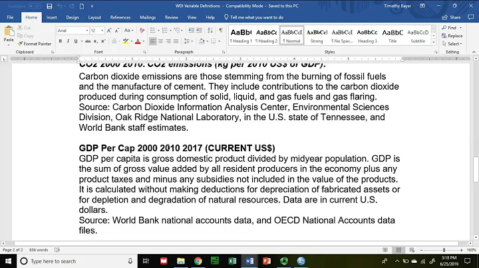Toggle subscript formatting
Screen dimensions: 479x268
click(x=96, y=41)
